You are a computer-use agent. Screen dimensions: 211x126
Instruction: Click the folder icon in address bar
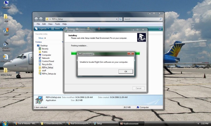[47, 19]
